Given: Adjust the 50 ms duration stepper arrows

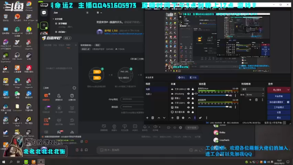Looking at the screenshot, I should coord(263,95).
